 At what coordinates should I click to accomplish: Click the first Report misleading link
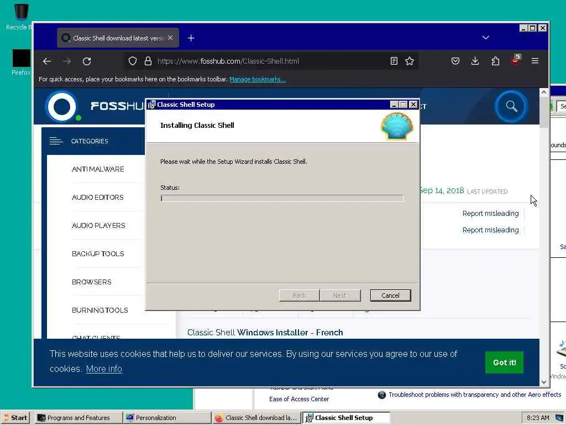[490, 213]
